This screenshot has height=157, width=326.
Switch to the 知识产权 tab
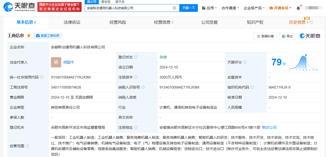pyautogui.click(x=255, y=22)
